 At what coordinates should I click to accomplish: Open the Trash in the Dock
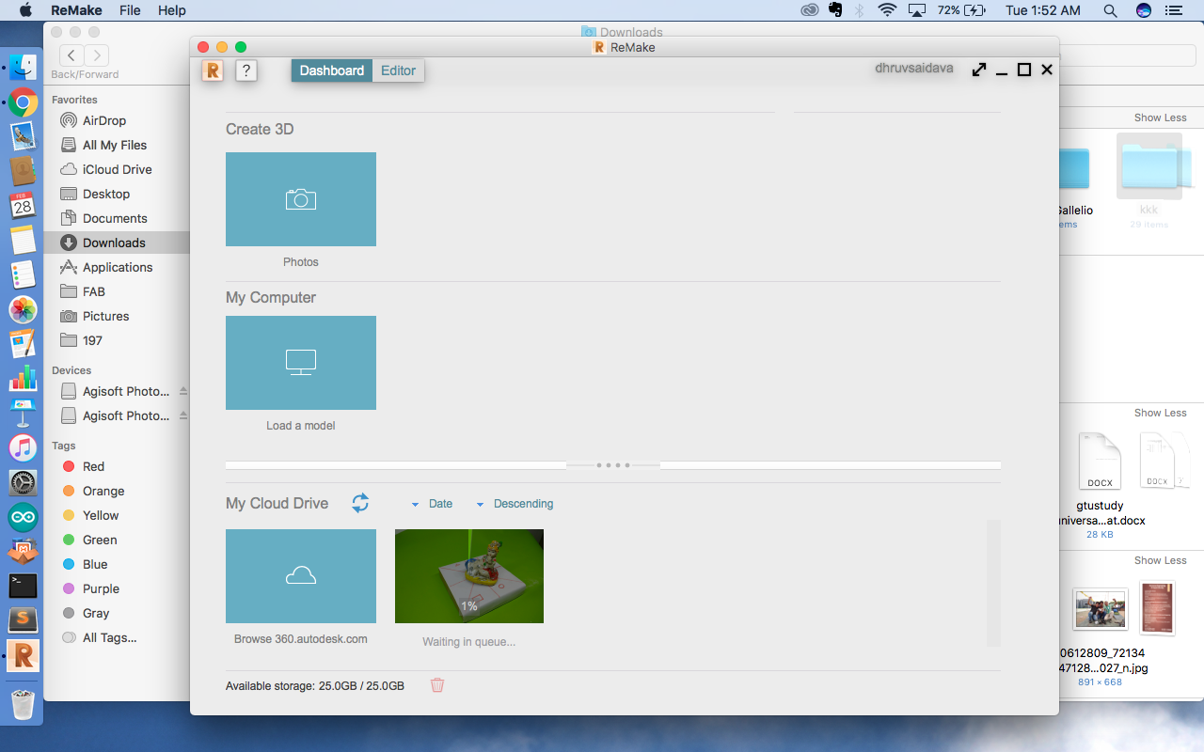23,704
